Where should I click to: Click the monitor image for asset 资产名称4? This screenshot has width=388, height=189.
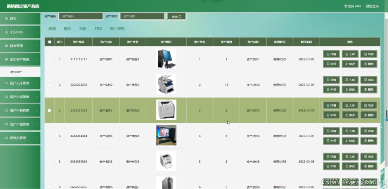tap(166, 135)
